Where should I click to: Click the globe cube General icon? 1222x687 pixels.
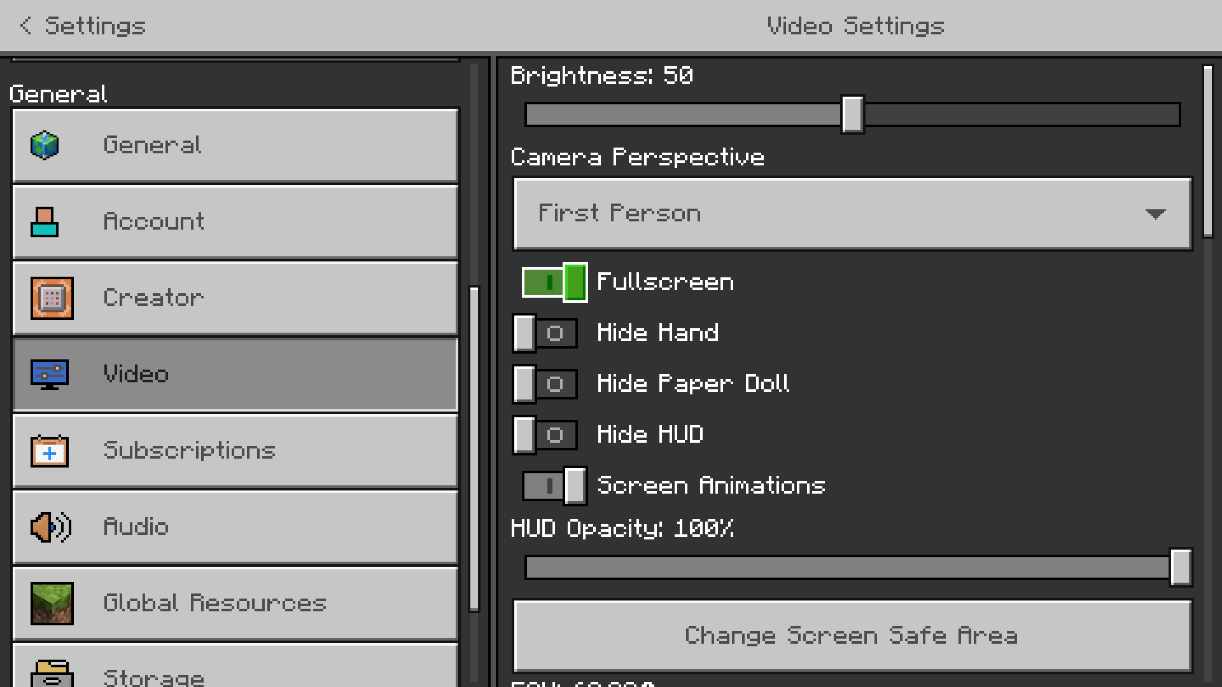coord(45,146)
